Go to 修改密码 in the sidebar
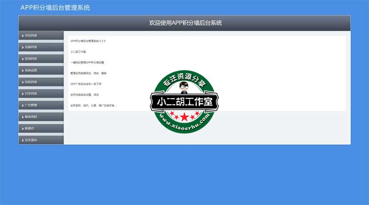This screenshot has height=205, width=369. click(x=31, y=117)
